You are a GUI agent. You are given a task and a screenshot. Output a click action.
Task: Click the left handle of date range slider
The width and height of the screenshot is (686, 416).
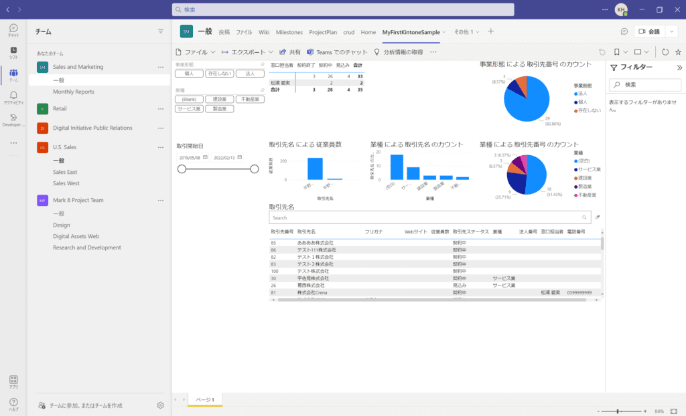click(182, 169)
